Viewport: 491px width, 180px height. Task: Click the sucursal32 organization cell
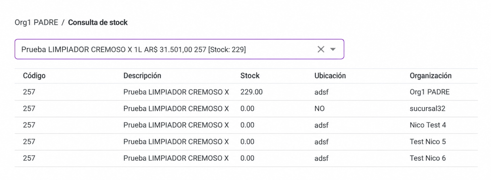click(x=428, y=109)
